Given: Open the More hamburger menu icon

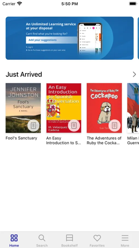Looking at the screenshot, I should [125, 238].
